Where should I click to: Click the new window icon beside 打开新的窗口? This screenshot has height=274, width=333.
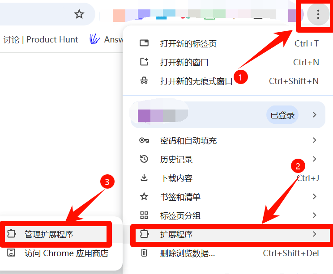coord(144,62)
